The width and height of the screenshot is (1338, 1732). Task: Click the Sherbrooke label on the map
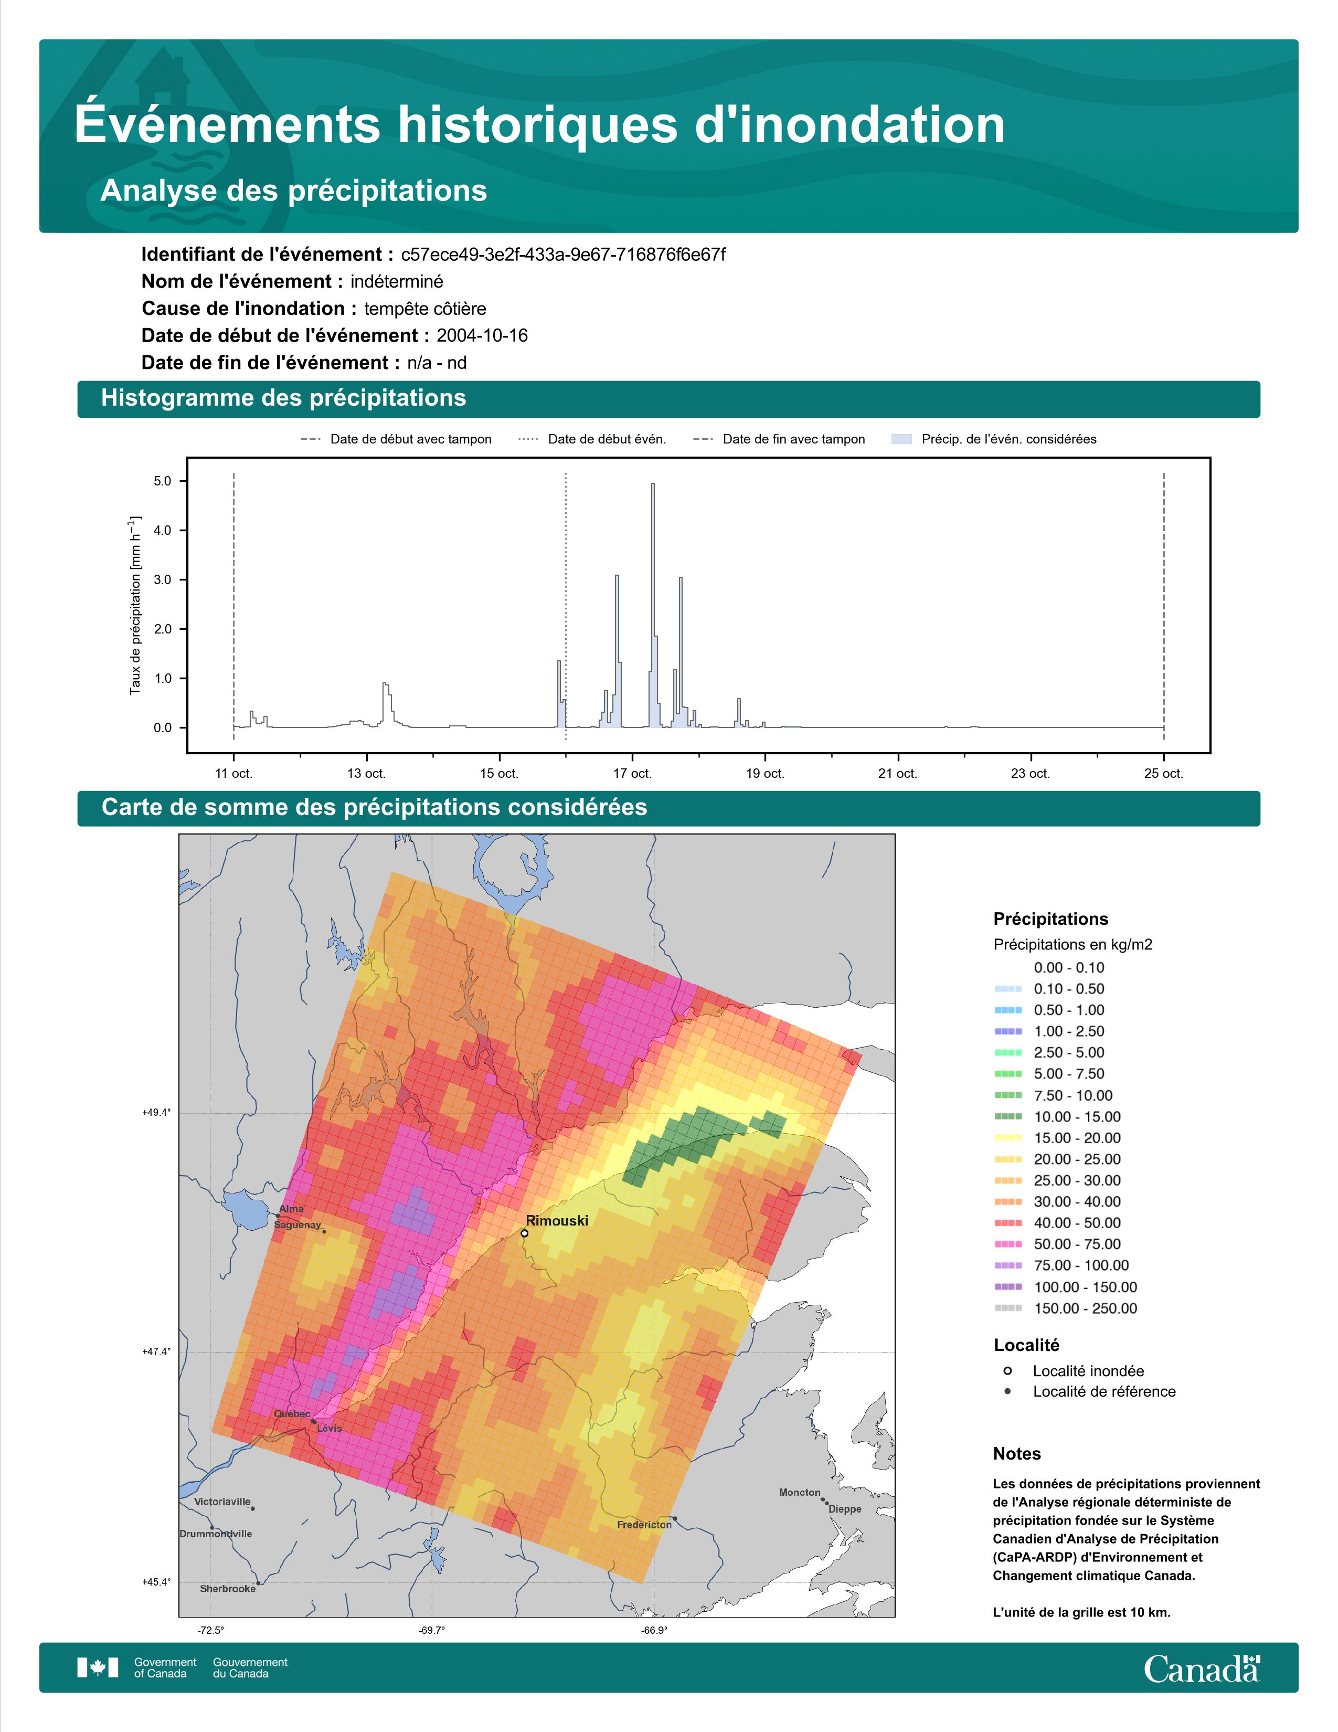click(228, 1589)
